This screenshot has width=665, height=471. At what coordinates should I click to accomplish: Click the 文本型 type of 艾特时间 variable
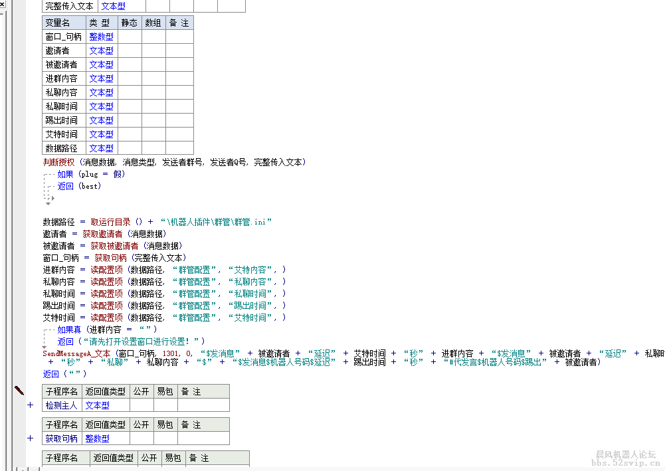(101, 134)
